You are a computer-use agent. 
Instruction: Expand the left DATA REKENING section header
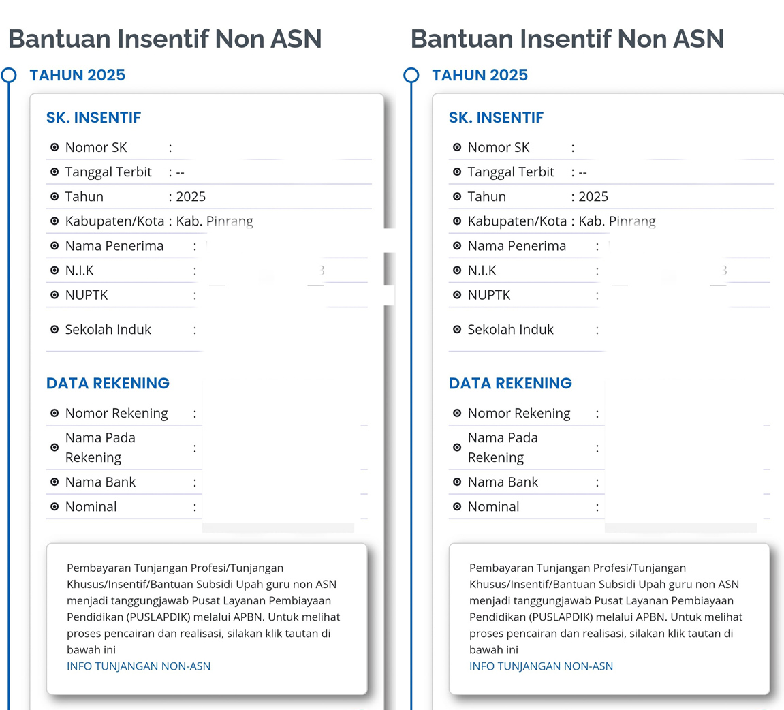click(x=107, y=383)
